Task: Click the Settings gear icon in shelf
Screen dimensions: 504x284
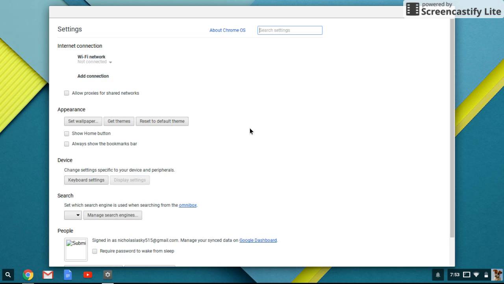Action: point(108,275)
